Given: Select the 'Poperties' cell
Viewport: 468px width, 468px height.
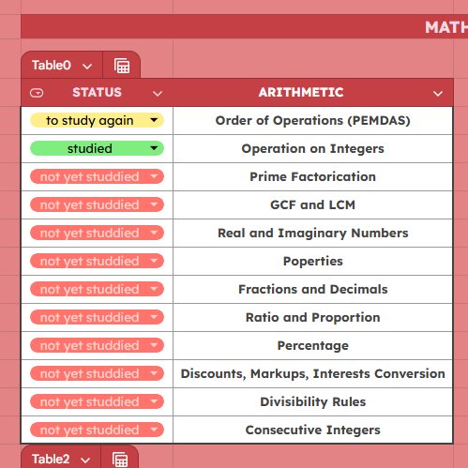Looking at the screenshot, I should point(313,262).
